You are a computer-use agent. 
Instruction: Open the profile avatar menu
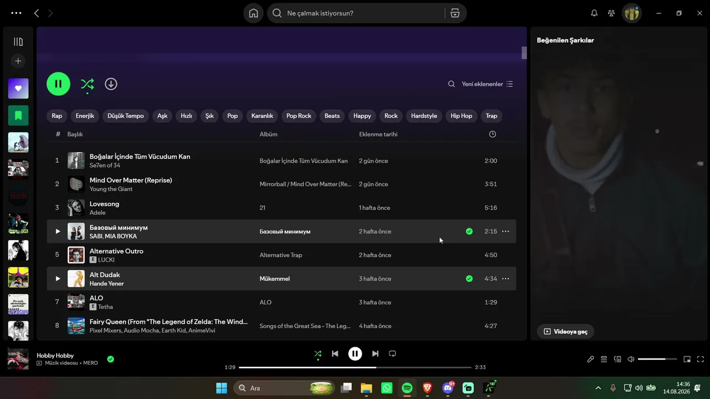click(632, 13)
